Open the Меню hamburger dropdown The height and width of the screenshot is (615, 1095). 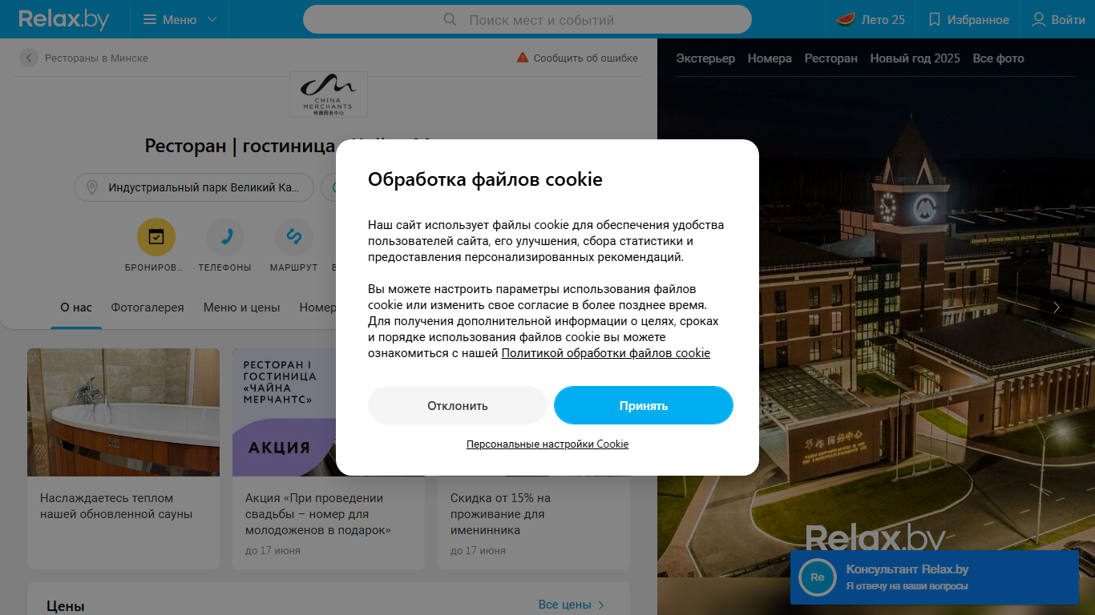180,19
